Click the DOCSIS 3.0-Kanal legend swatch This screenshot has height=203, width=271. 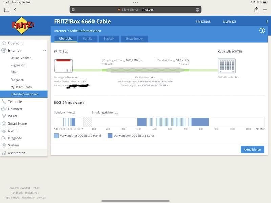56,136
